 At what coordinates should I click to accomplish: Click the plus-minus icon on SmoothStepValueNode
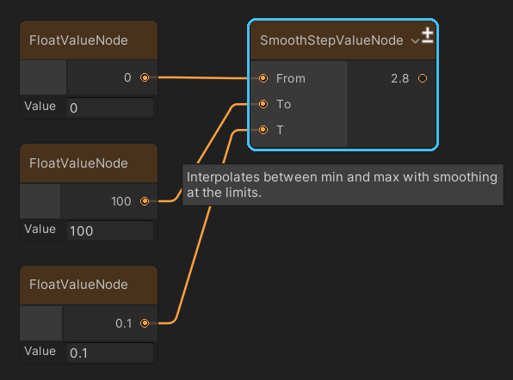coord(427,35)
